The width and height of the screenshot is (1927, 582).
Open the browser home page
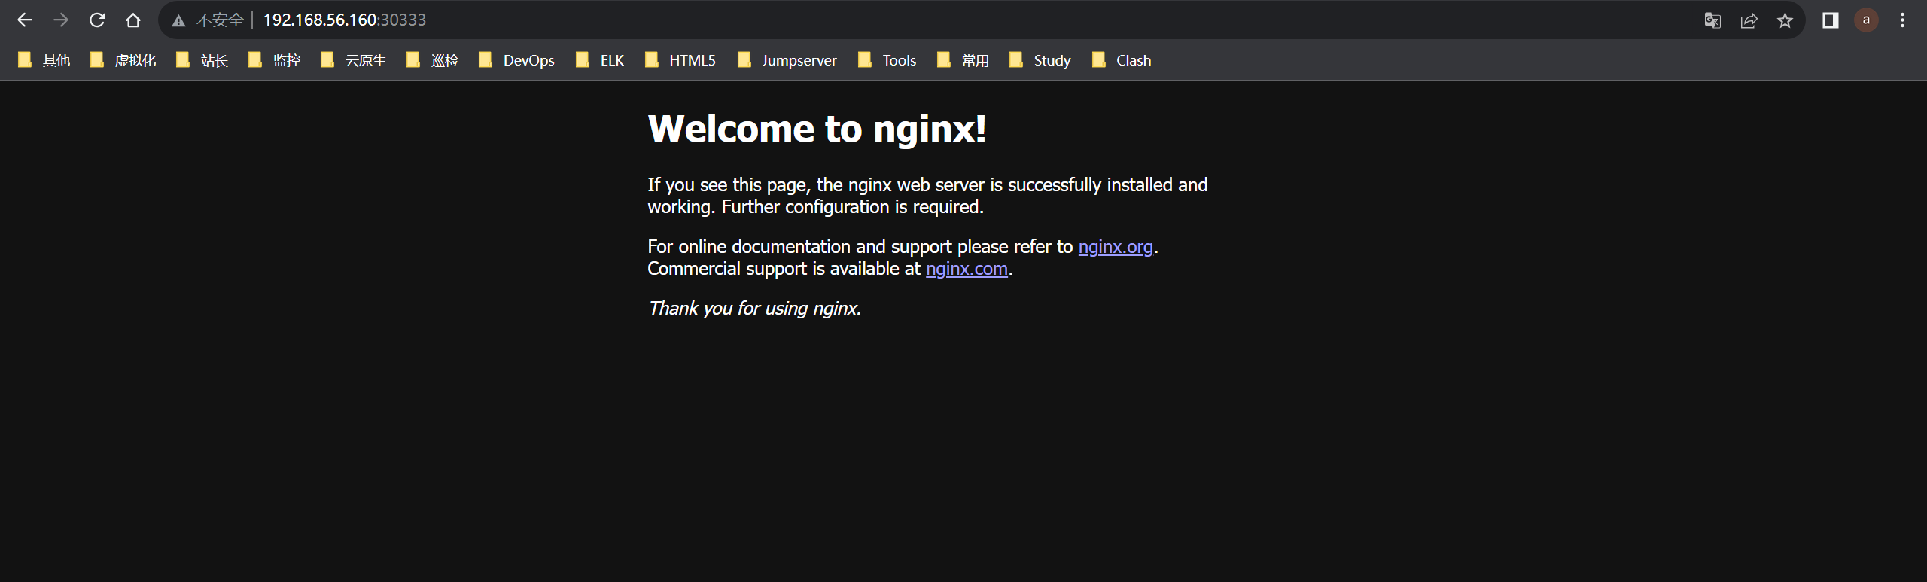[133, 20]
